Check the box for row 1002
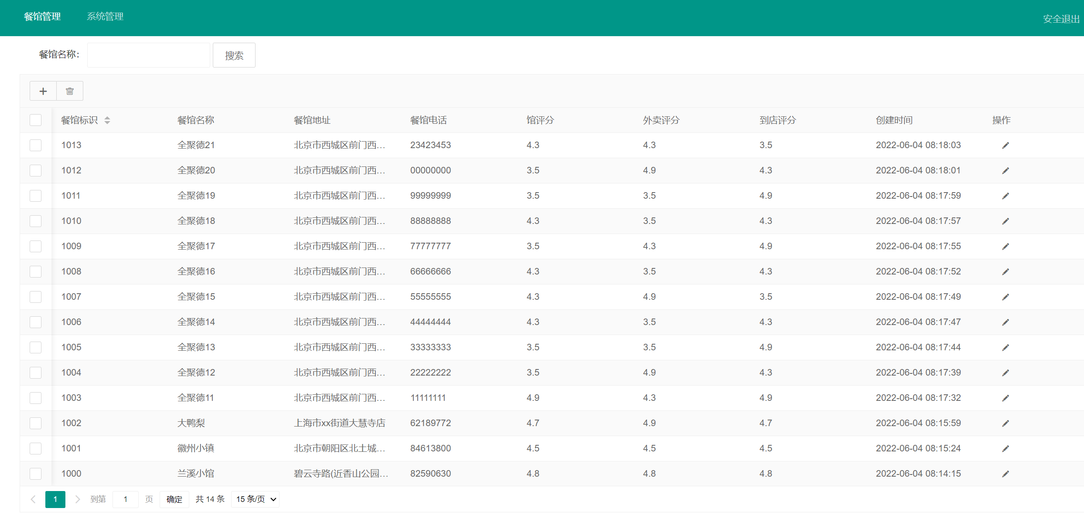The width and height of the screenshot is (1084, 515). click(36, 423)
